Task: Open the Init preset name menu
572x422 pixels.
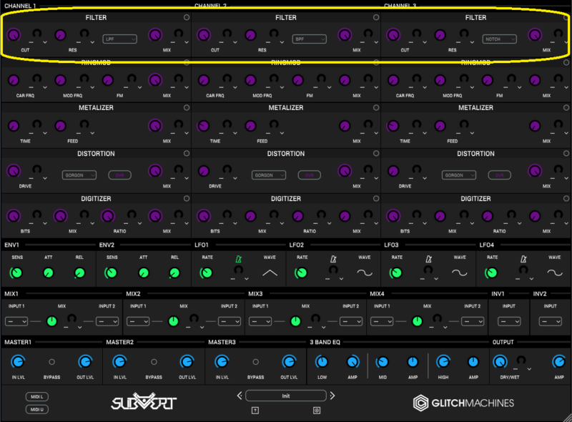Action: [x=286, y=396]
